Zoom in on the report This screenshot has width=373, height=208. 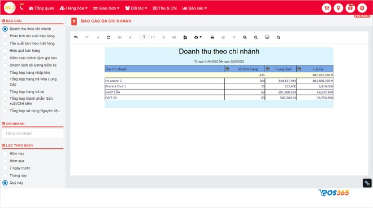coord(245,37)
